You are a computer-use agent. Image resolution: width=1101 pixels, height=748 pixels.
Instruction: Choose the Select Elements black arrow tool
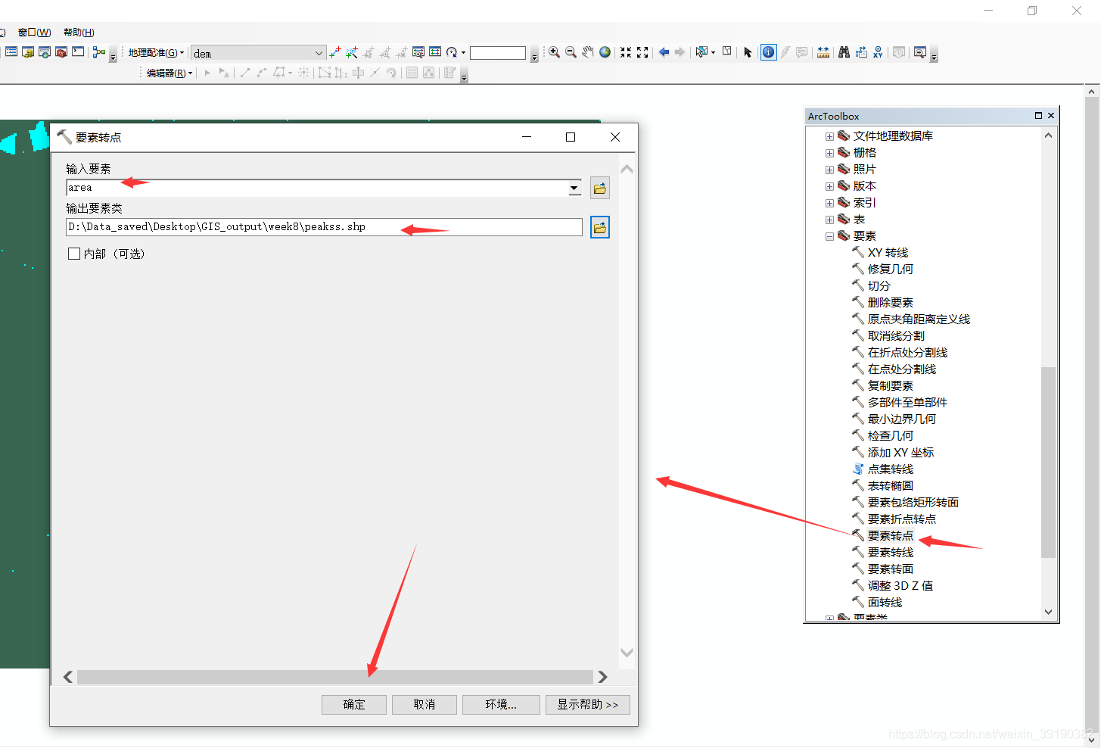[x=748, y=52]
